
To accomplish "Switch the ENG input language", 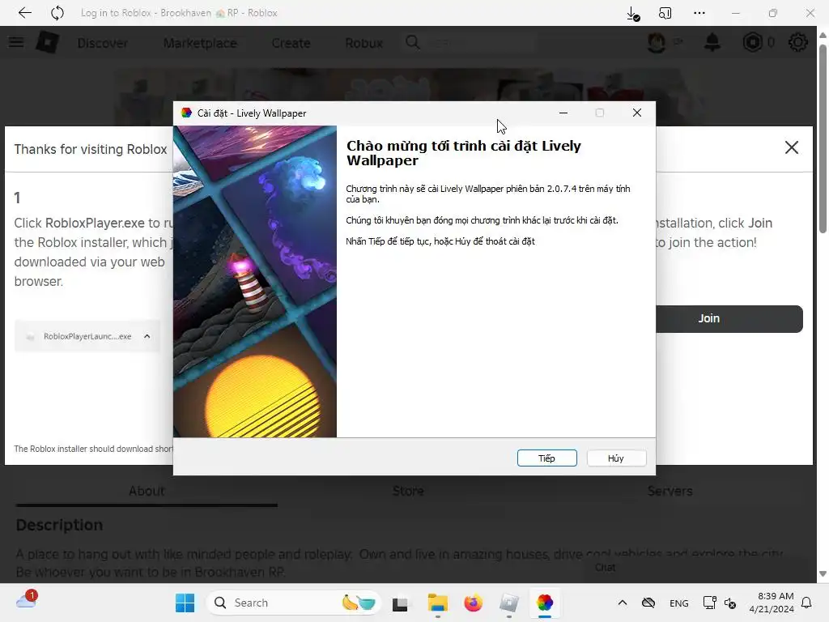I will click(679, 603).
